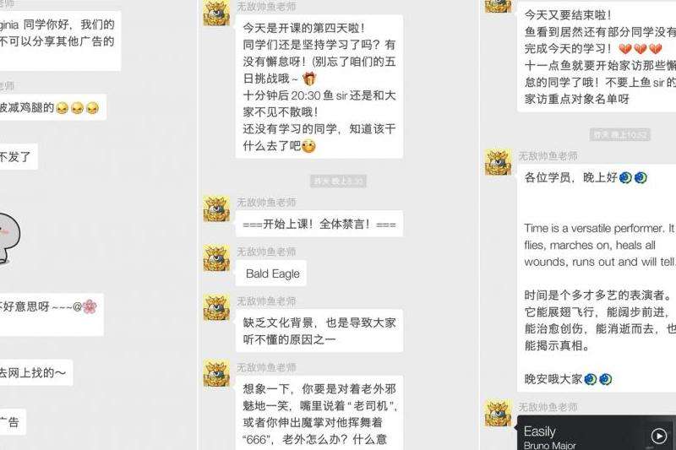Tap the avatar beside the 开始上课 全体禁言 message
676x450 pixels.
coord(216,209)
